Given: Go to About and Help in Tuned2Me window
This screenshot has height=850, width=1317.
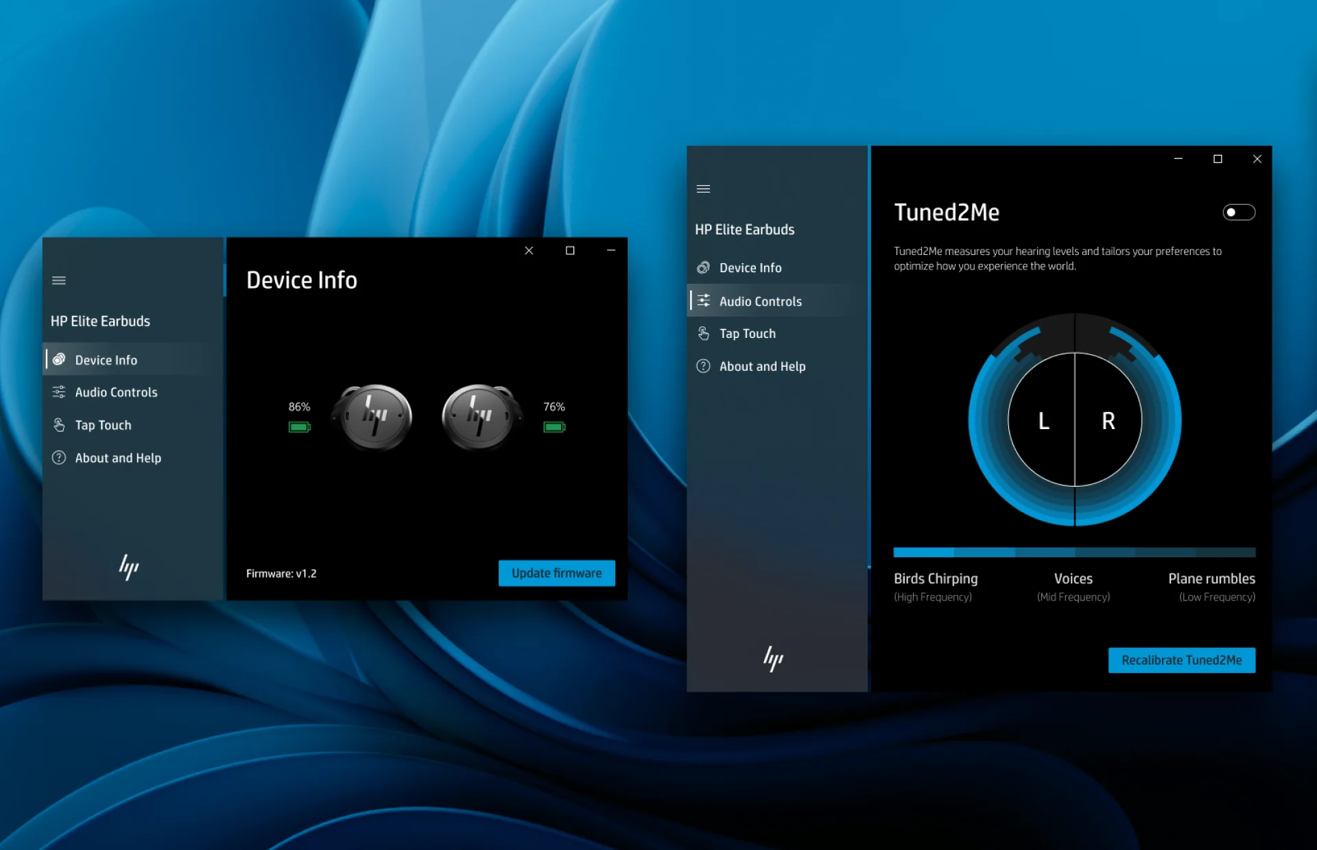Looking at the screenshot, I should click(777, 366).
